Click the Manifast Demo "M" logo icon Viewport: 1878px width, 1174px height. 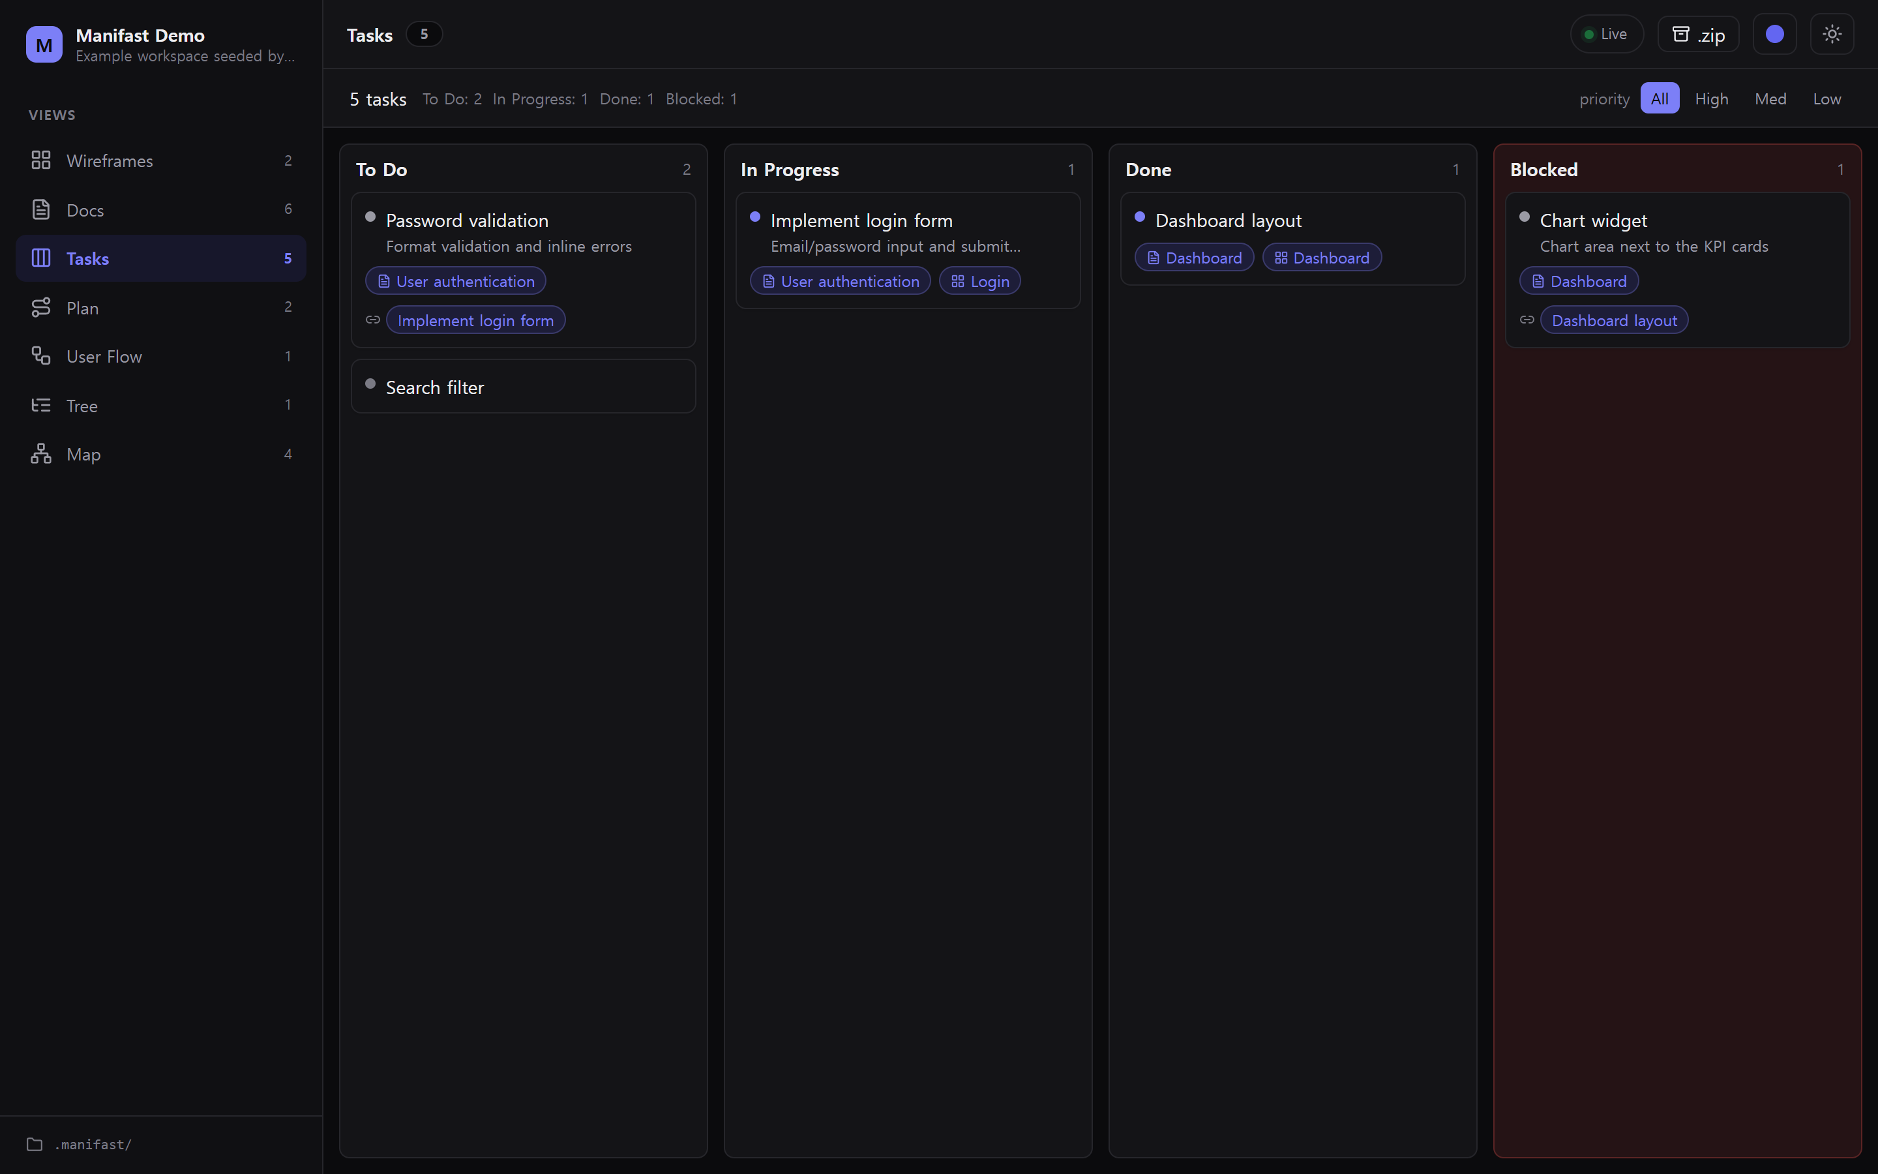click(x=44, y=44)
